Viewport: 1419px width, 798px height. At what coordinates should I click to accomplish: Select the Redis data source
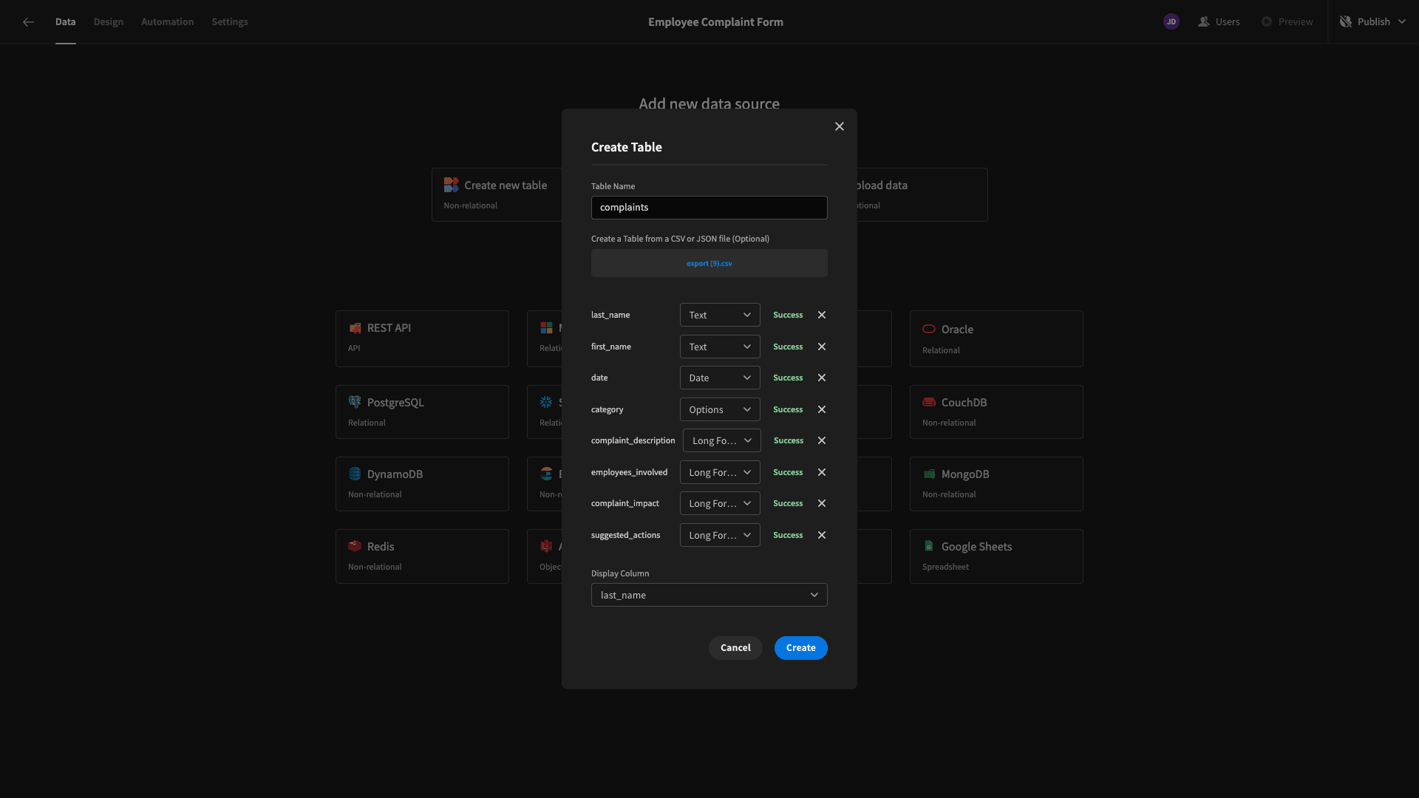coord(422,556)
